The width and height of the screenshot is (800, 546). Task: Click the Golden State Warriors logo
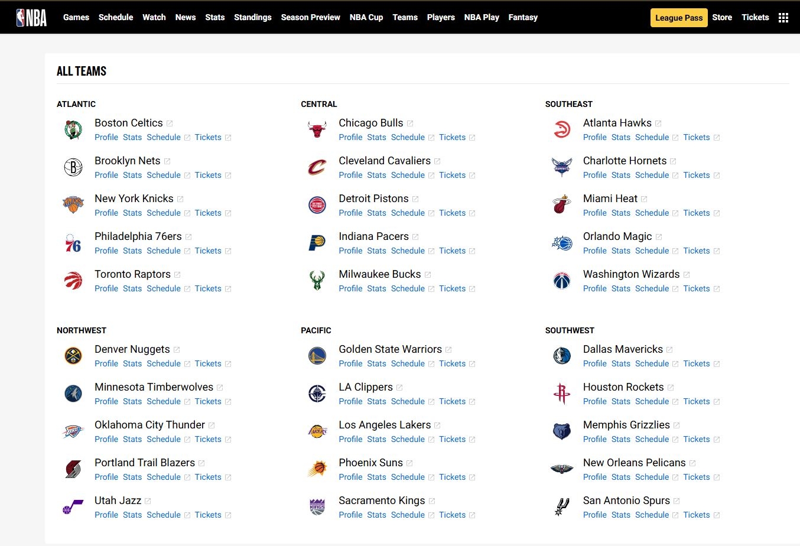(317, 356)
